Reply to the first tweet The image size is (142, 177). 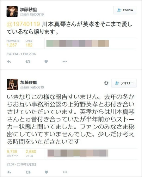(x=9, y=62)
